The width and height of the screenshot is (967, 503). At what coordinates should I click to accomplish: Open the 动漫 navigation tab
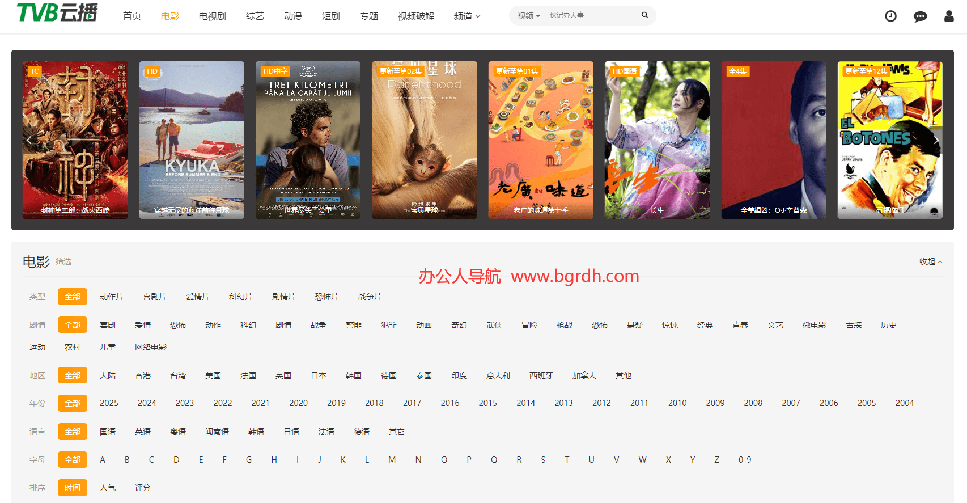click(x=293, y=16)
